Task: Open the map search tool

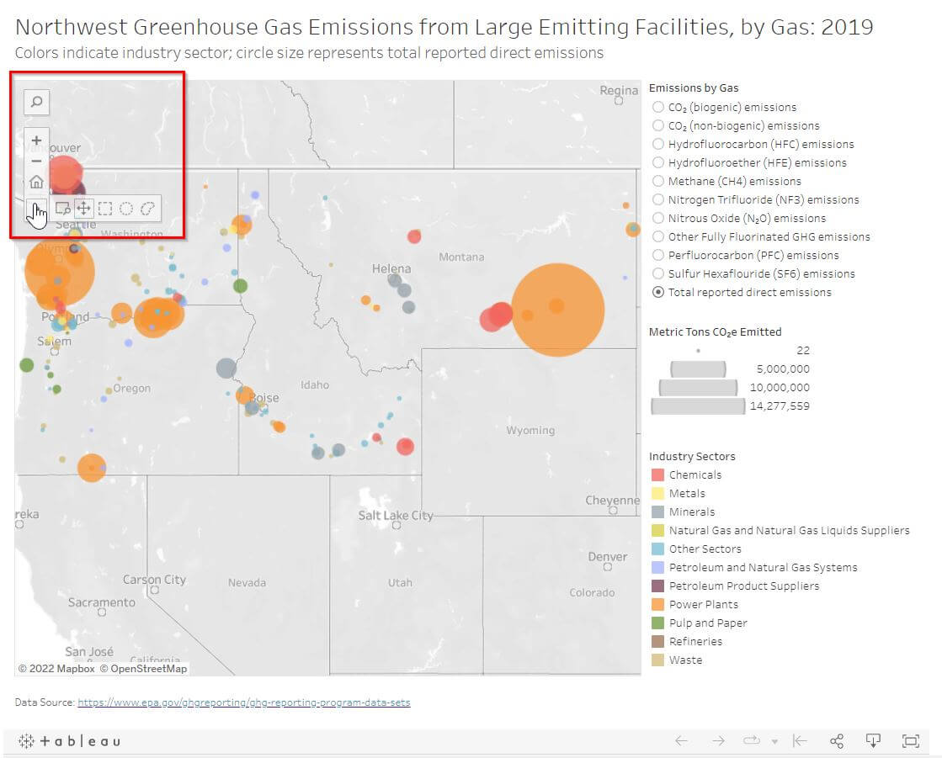Action: (x=37, y=102)
